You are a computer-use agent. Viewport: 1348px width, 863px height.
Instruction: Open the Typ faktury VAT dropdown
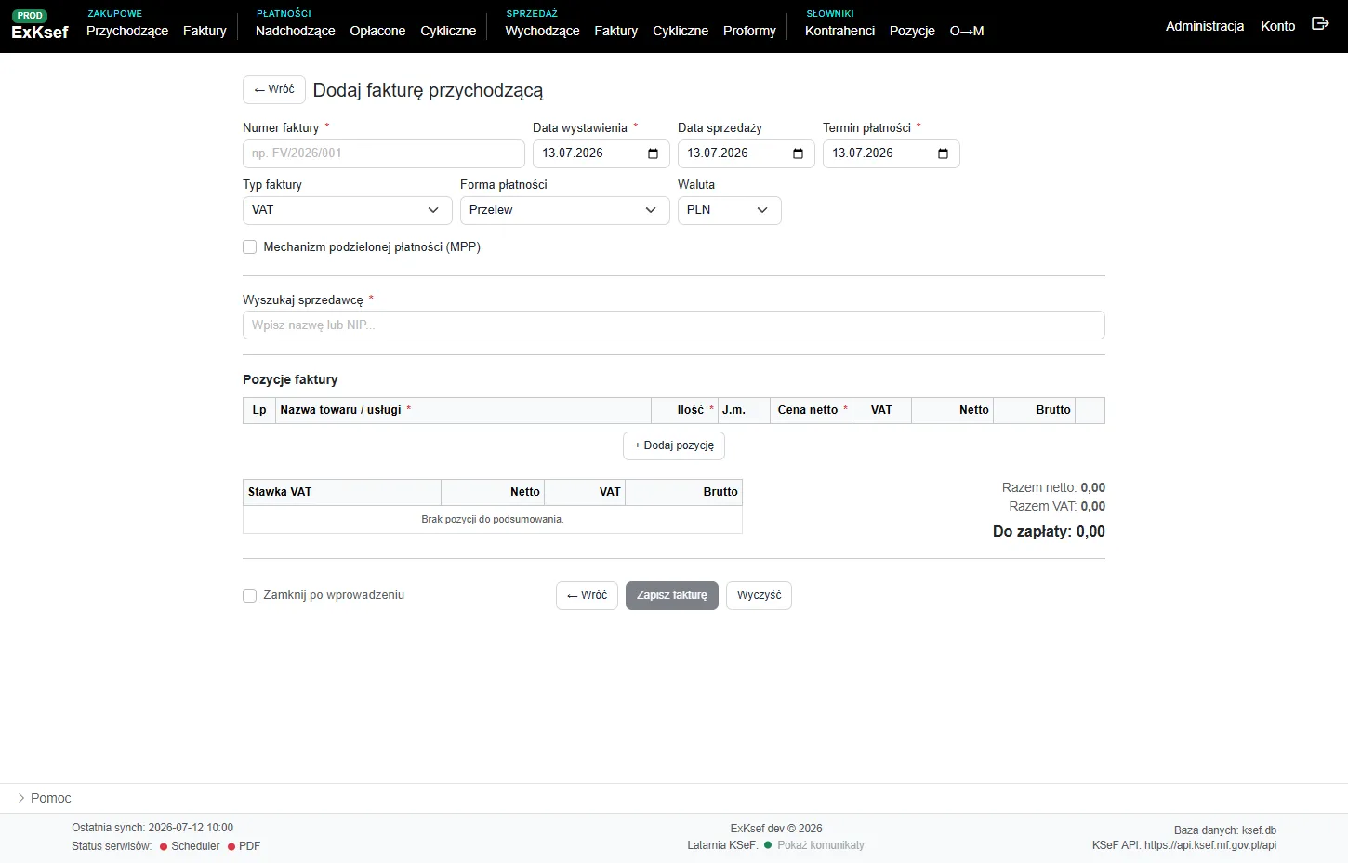pyautogui.click(x=348, y=210)
